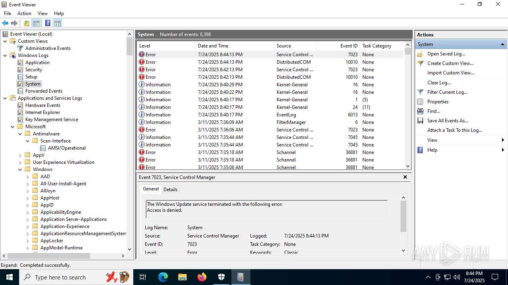508x285 pixels.
Task: Collapse the Antimalware folder node
Action: [x=20, y=134]
